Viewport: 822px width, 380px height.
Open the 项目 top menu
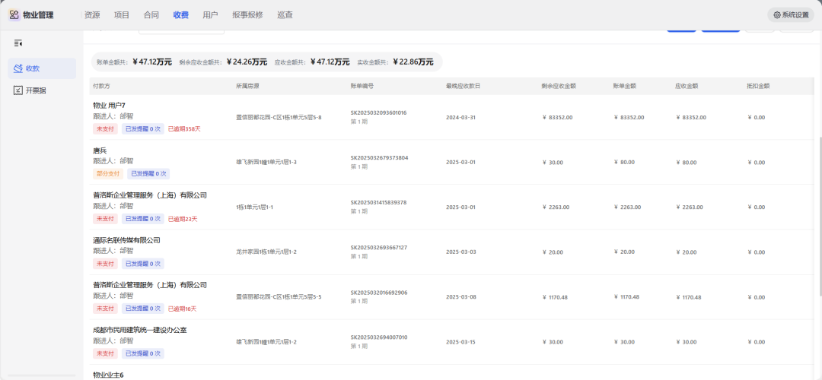(x=122, y=15)
